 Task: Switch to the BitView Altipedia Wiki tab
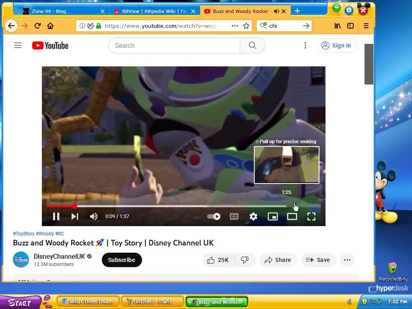tap(154, 11)
